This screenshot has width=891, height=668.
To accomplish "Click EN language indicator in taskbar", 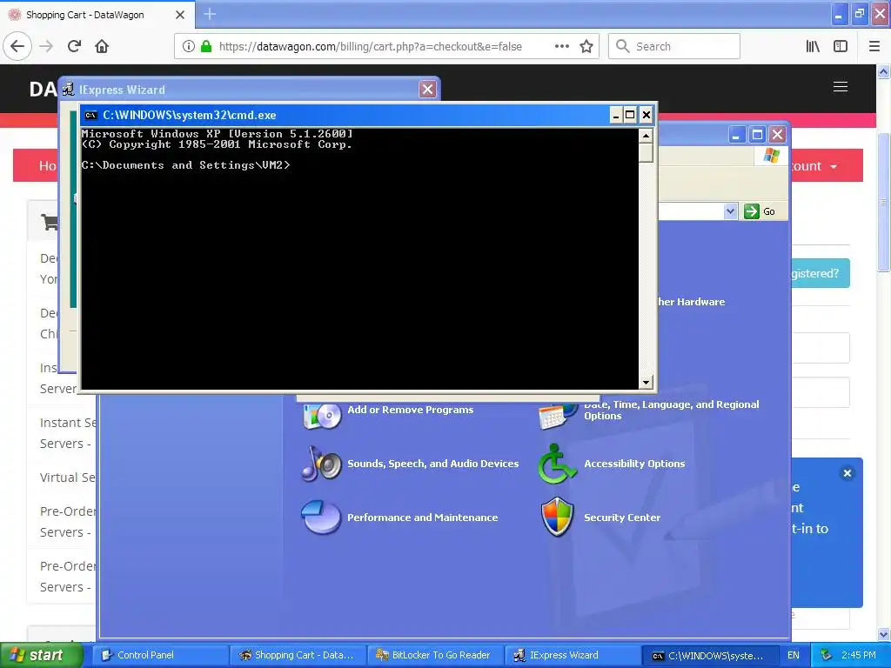I will coord(794,655).
